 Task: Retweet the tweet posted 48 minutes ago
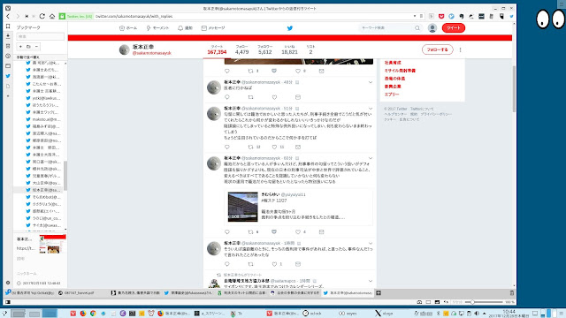tap(250, 97)
